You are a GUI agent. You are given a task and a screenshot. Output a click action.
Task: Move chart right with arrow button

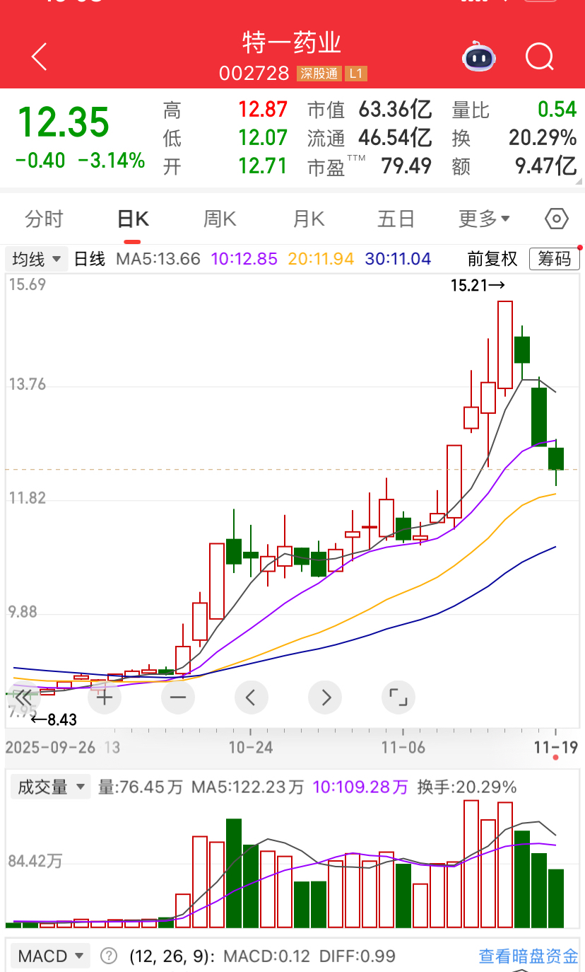point(325,698)
